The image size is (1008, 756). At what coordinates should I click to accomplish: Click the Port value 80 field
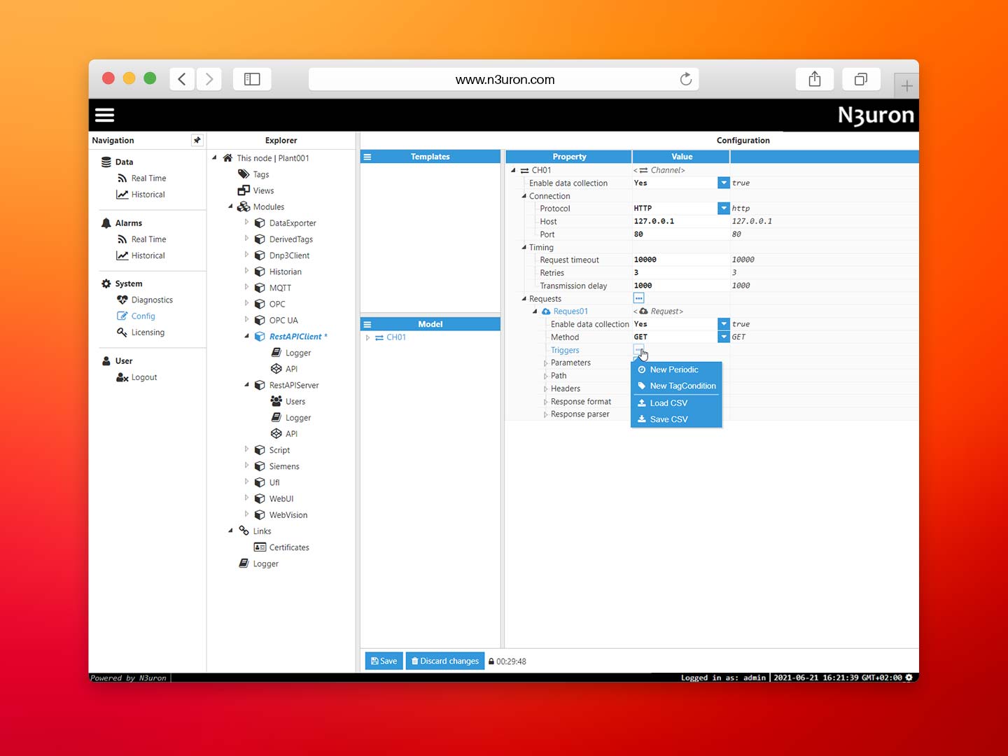[x=680, y=234]
